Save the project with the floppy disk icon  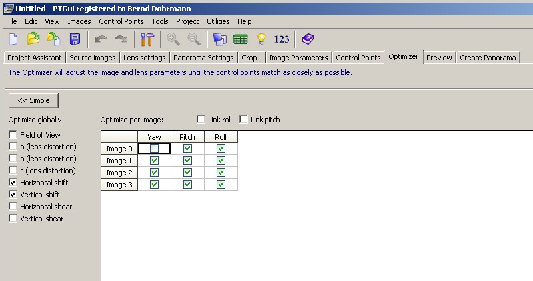pyautogui.click(x=75, y=39)
